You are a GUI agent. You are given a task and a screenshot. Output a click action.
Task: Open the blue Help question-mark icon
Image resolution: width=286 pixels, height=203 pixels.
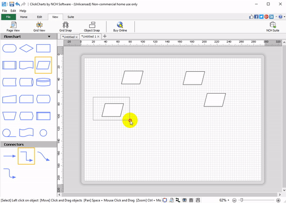(x=281, y=17)
